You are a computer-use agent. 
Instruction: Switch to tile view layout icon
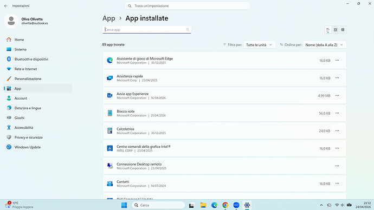(x=343, y=30)
